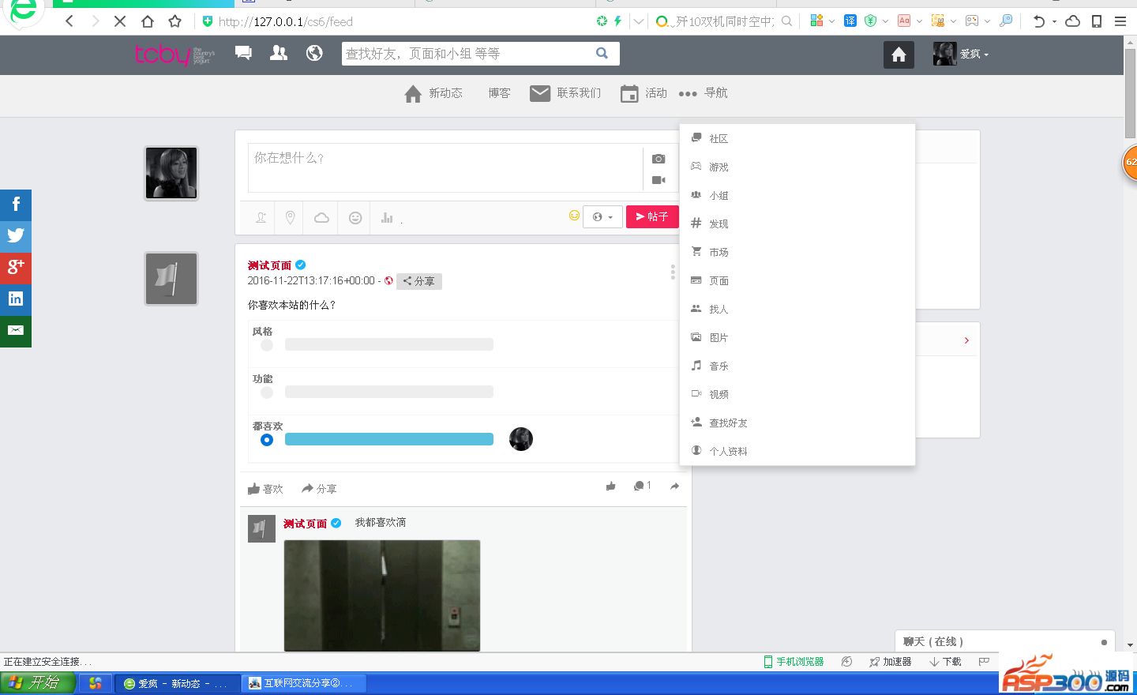Tag a friend using the person icon

[x=261, y=217]
